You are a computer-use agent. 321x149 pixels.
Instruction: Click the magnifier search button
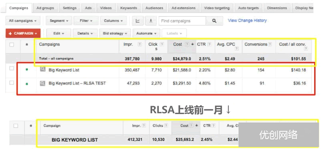click(214, 21)
